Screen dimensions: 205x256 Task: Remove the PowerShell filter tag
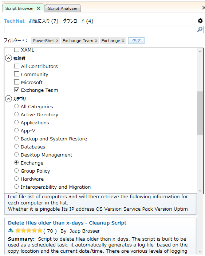point(57,41)
